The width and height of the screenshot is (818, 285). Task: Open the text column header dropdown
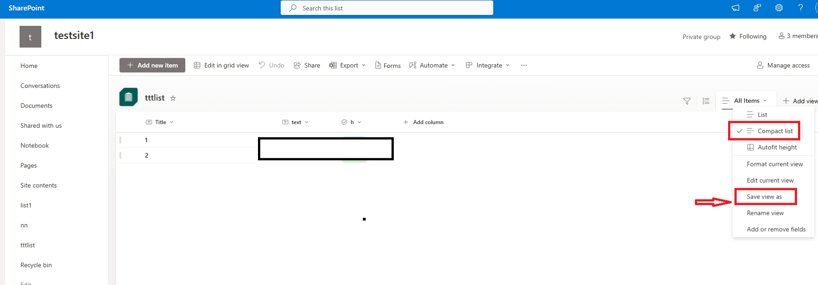(x=295, y=122)
